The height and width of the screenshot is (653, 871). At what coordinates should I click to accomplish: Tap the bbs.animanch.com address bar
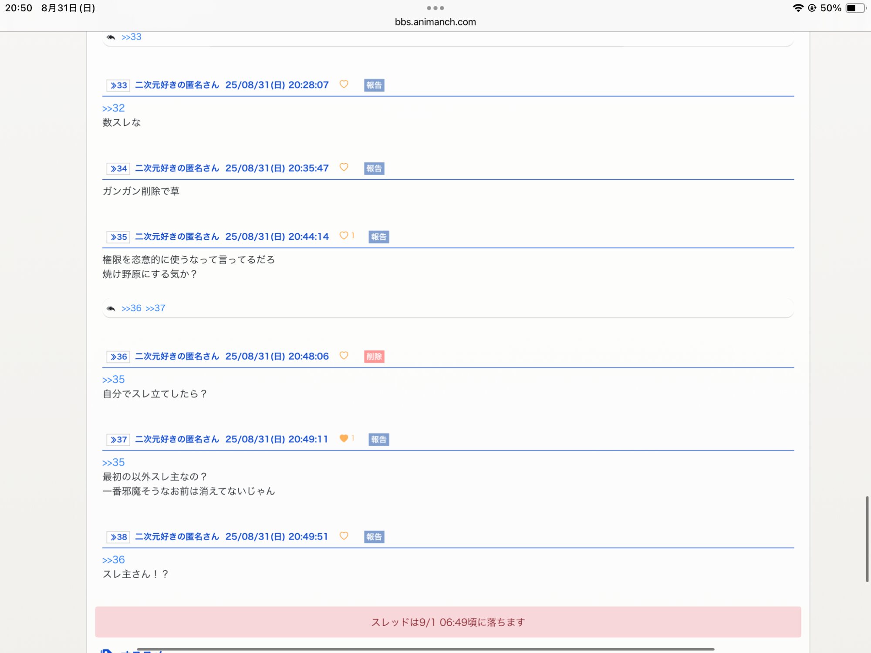(435, 22)
